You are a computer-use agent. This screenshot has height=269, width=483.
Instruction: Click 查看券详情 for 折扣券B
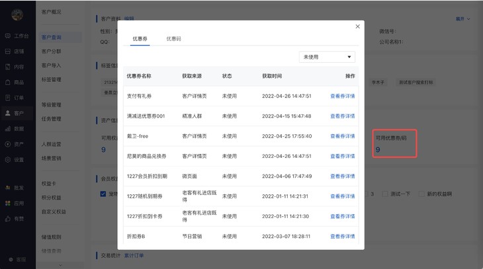342,236
